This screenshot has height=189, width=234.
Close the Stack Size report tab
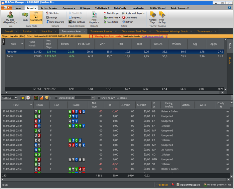tap(56, 31)
